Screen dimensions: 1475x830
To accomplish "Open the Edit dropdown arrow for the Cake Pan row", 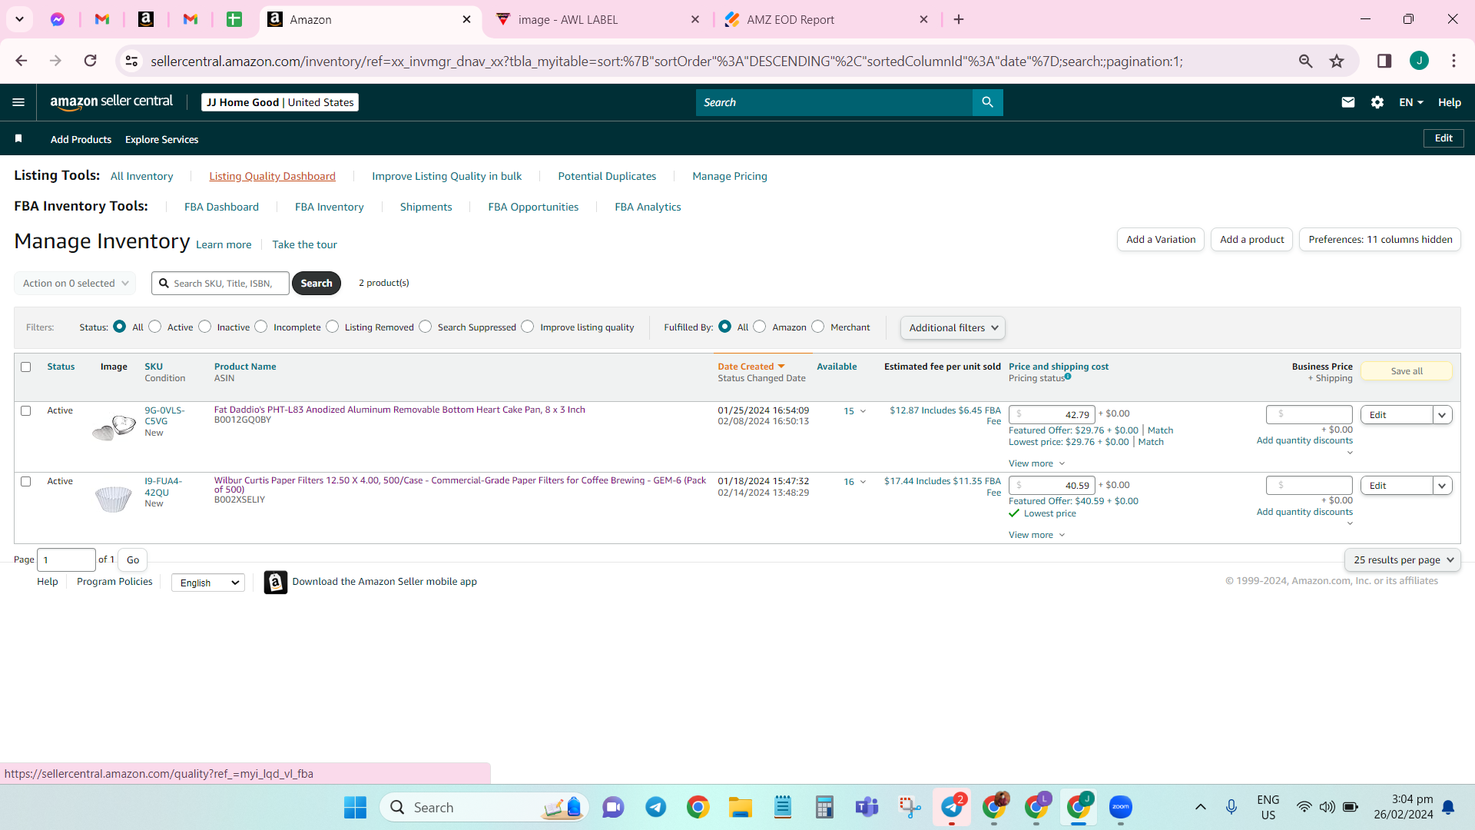I will [x=1443, y=415].
